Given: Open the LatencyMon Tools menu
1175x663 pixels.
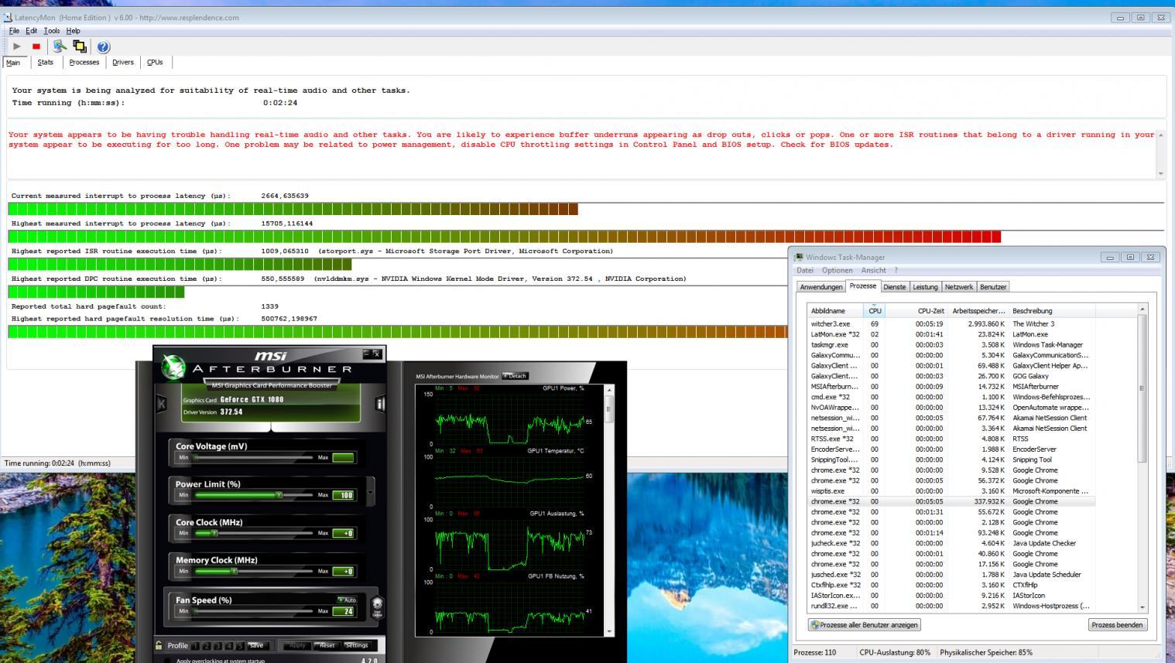Looking at the screenshot, I should (52, 31).
